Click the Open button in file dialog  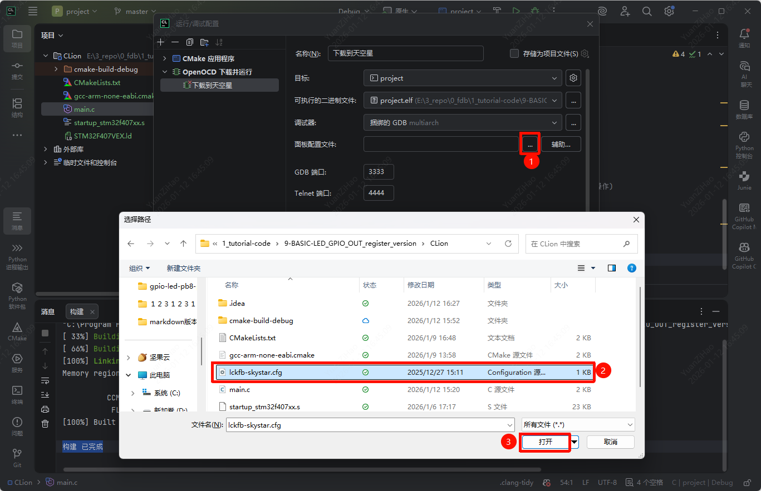tap(545, 442)
